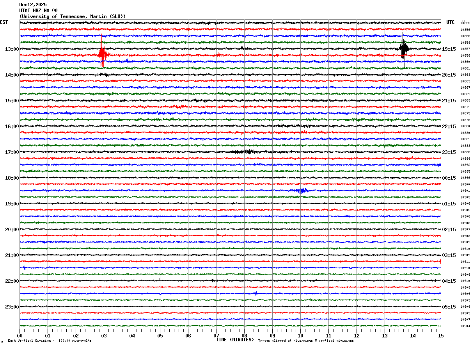Screen dimensions: 472x346
Task: Click "Each Vertical Division = 100.00 microvolts" note
Action: (50, 341)
